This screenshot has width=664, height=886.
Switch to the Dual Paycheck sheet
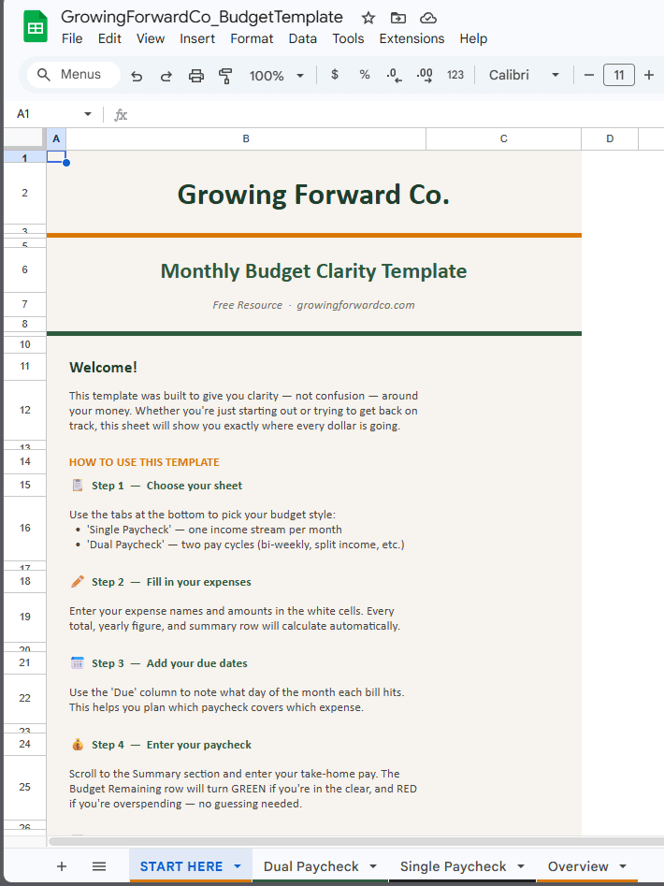point(311,866)
